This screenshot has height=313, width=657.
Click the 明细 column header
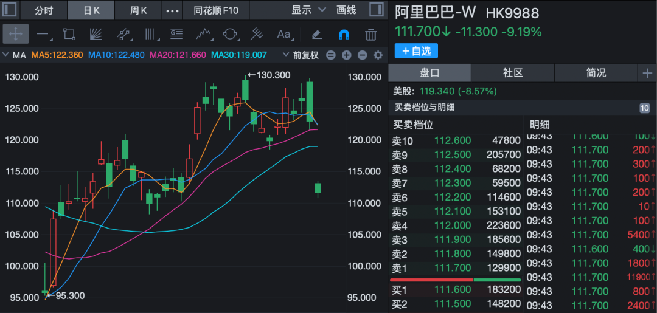tap(539, 124)
